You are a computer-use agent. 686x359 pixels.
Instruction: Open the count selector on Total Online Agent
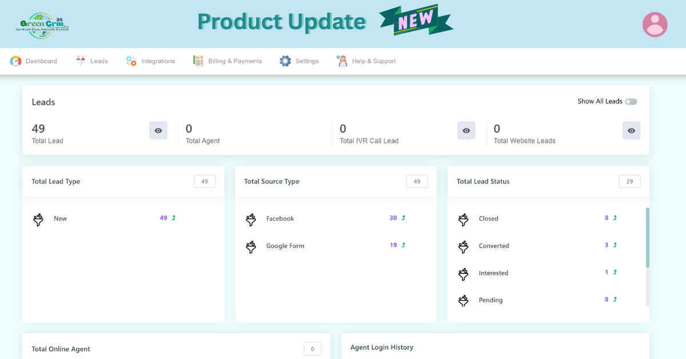click(x=312, y=348)
